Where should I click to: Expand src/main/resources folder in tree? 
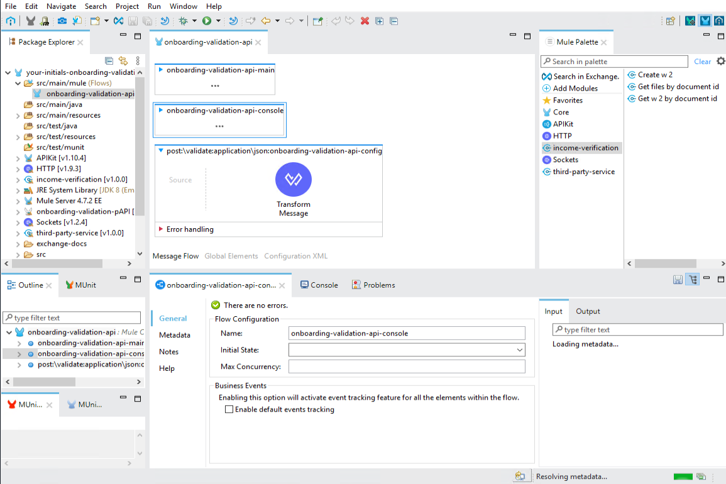(x=18, y=115)
